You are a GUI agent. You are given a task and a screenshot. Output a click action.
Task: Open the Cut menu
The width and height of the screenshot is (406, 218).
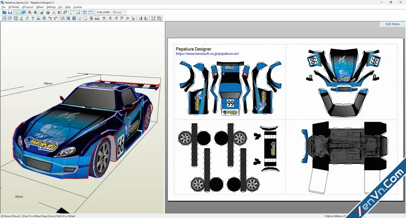pos(60,7)
